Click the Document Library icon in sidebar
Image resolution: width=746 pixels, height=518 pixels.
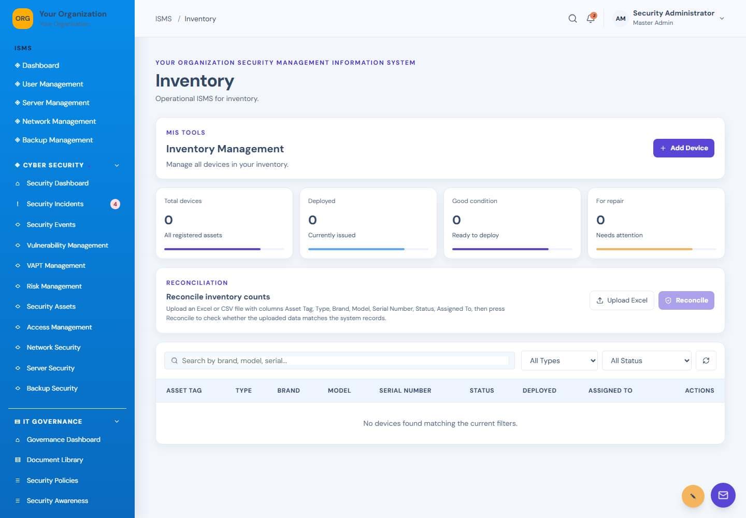18,460
